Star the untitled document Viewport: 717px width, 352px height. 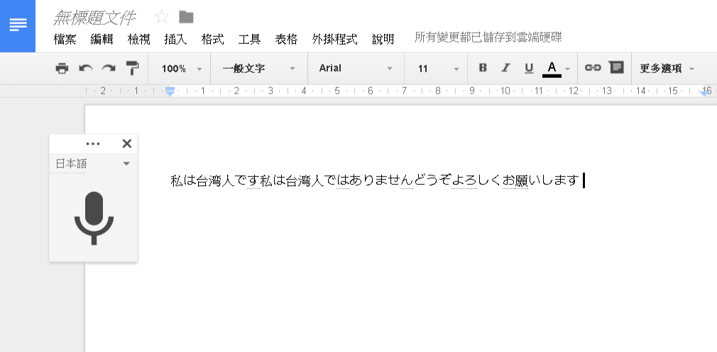tap(162, 17)
